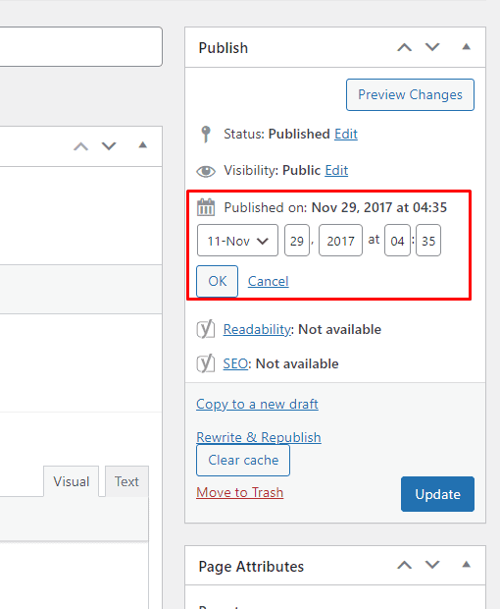The height and width of the screenshot is (609, 500).
Task: Click the pin icon beside Status
Action: tap(206, 135)
